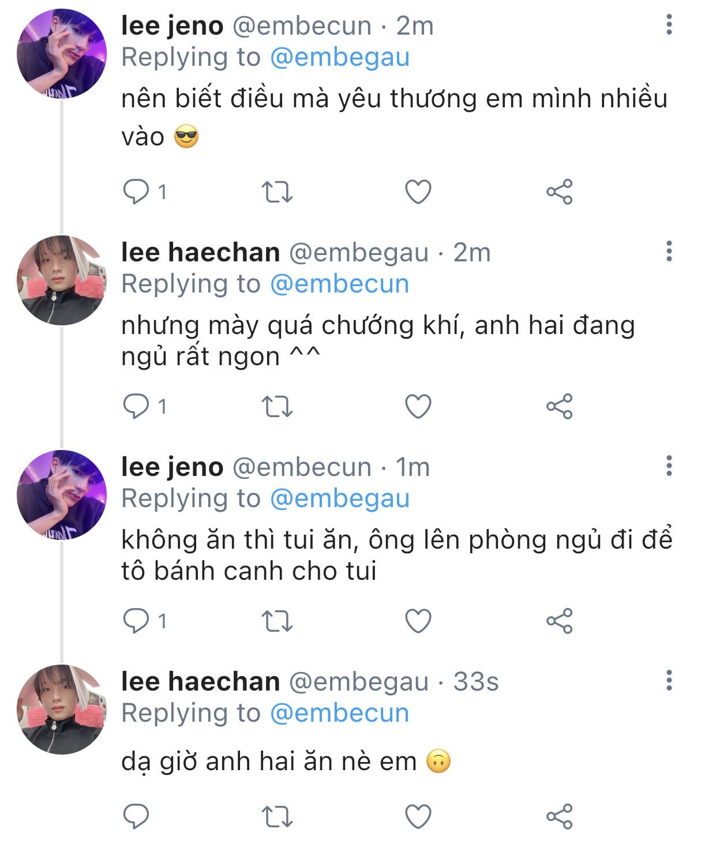Reply to lee jeno's 2m tweet
Viewport: 716px width, 844px height.
pyautogui.click(x=136, y=192)
